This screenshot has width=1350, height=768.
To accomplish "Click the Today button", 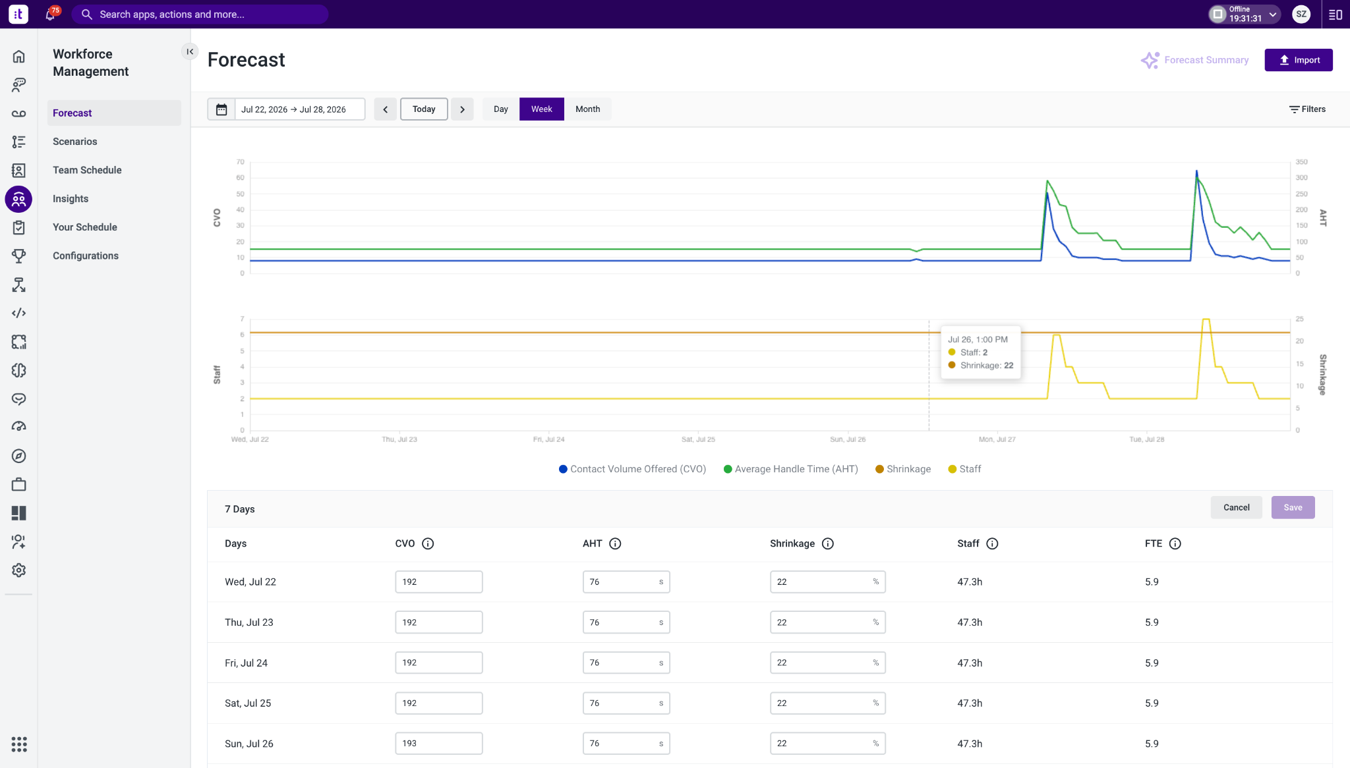I will (424, 109).
